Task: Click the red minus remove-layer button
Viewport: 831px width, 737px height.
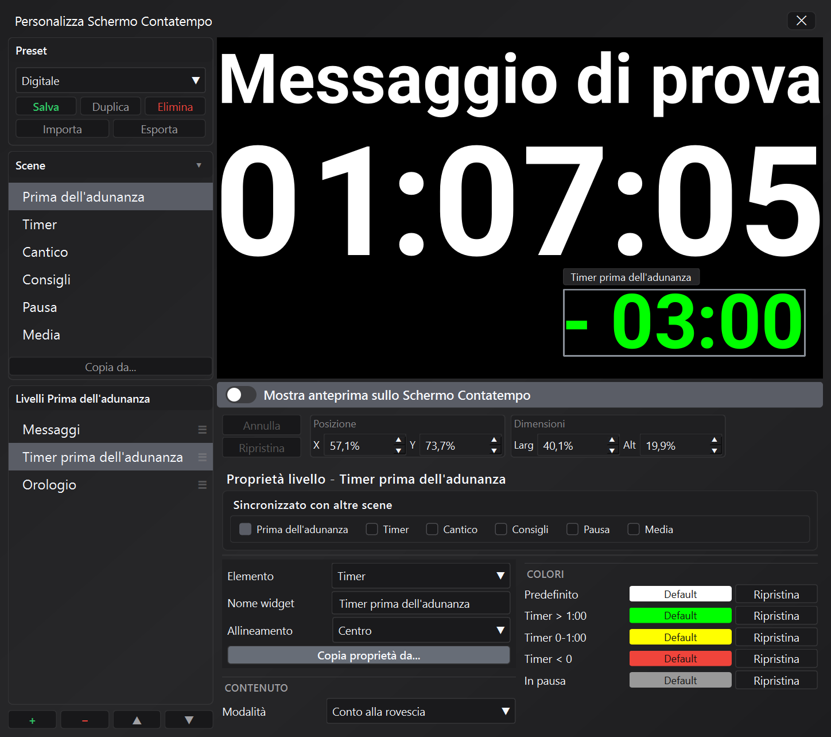Action: point(84,720)
